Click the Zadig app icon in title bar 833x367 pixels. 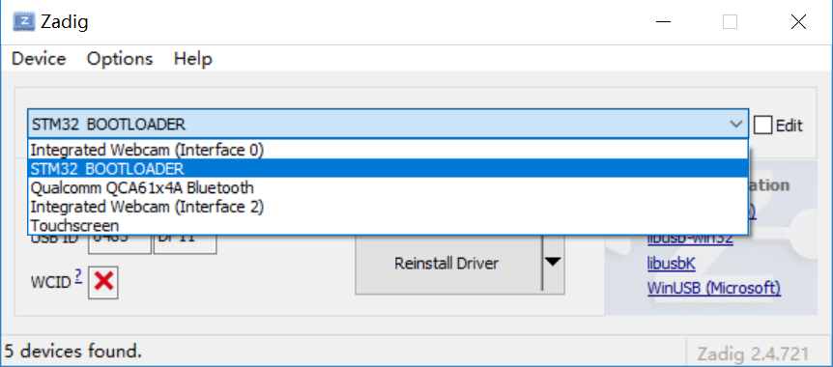tap(24, 22)
